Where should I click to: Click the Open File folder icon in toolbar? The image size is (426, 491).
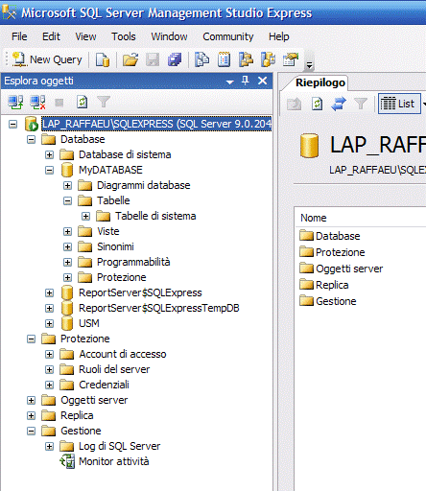130,59
